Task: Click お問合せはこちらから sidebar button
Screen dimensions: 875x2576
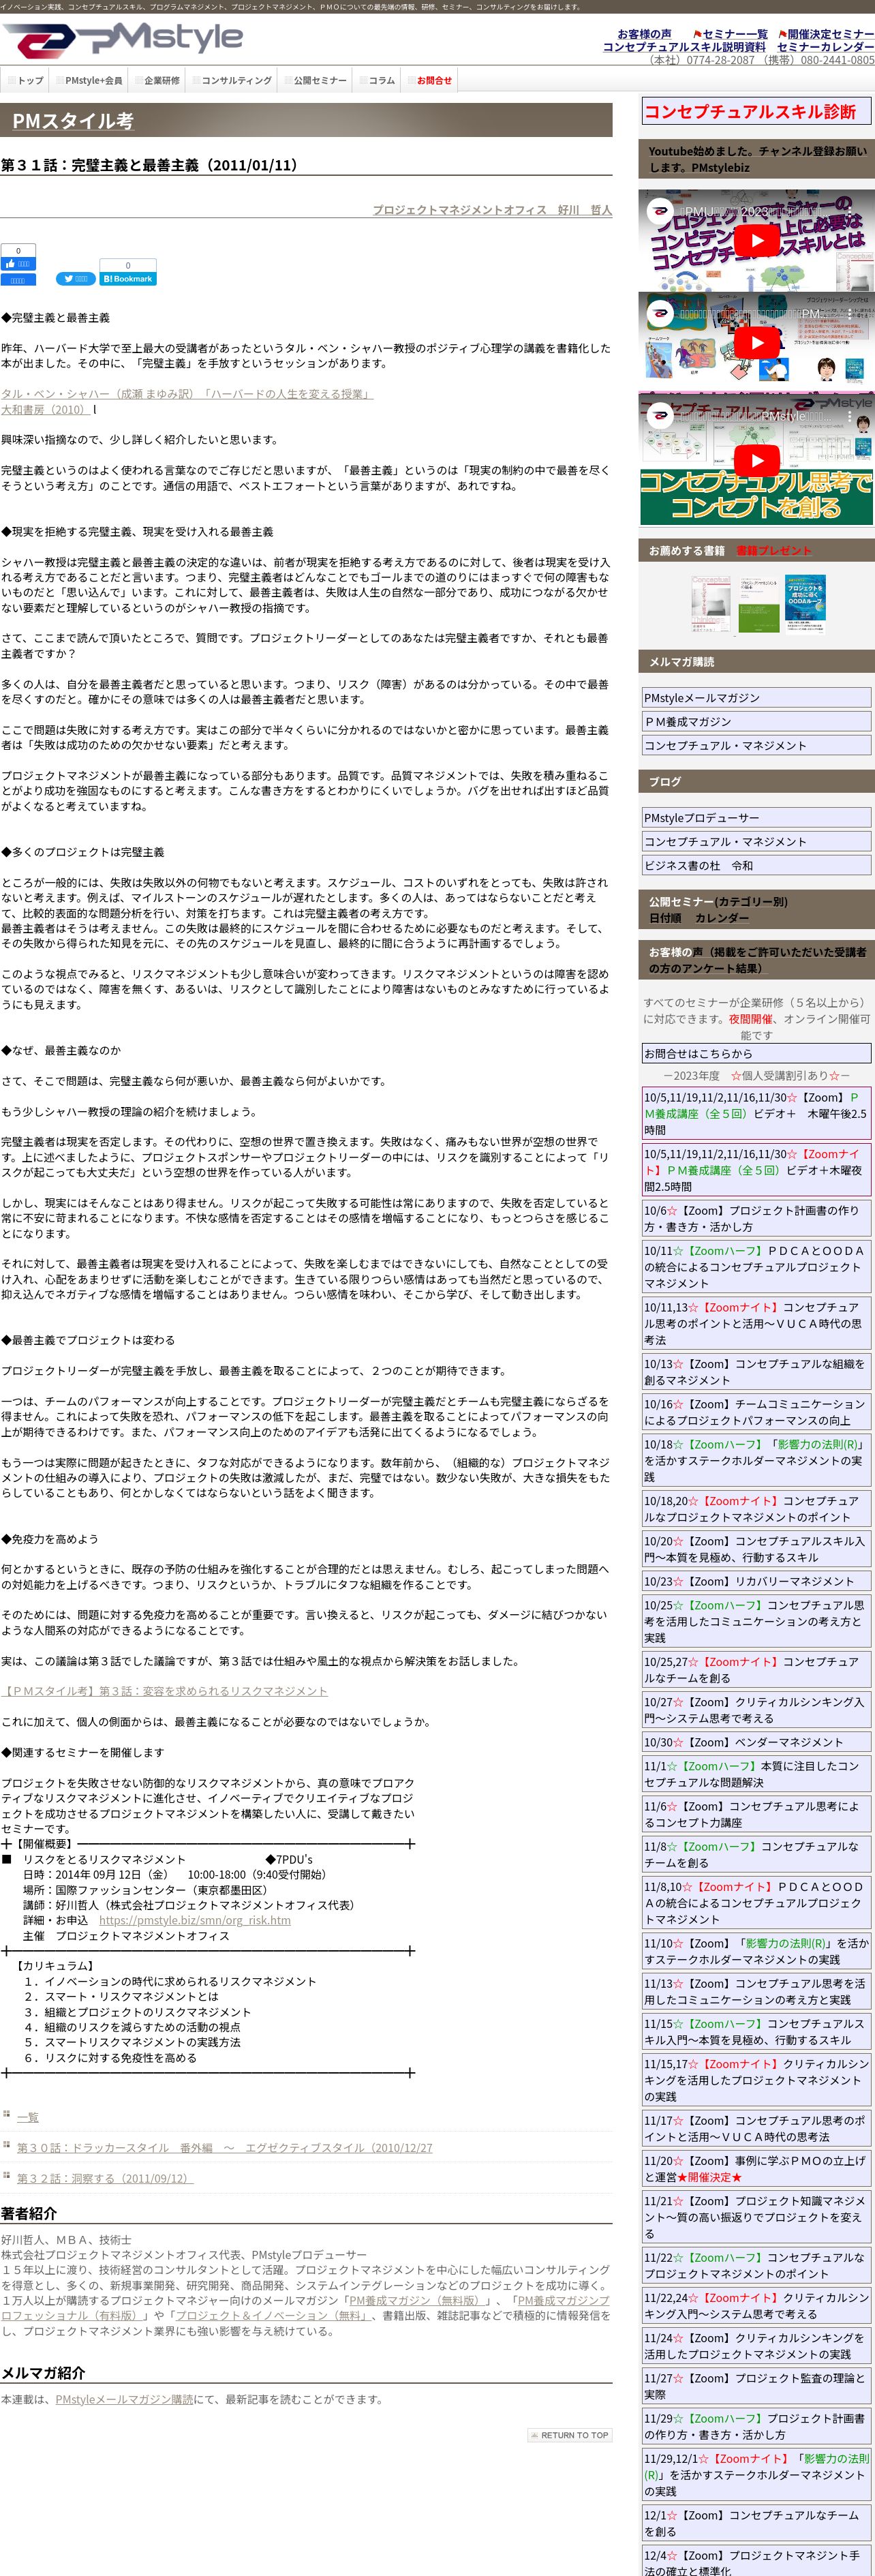Action: click(756, 1054)
